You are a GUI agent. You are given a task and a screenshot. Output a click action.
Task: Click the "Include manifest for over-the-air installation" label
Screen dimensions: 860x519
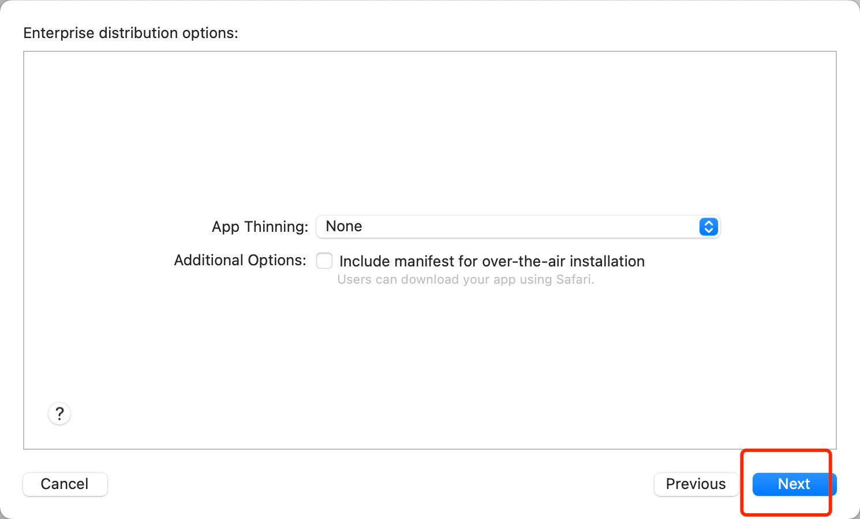[492, 261]
